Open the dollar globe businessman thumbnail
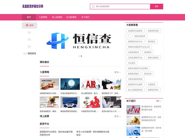The width and height of the screenshot is (185, 138). (x=70, y=84)
